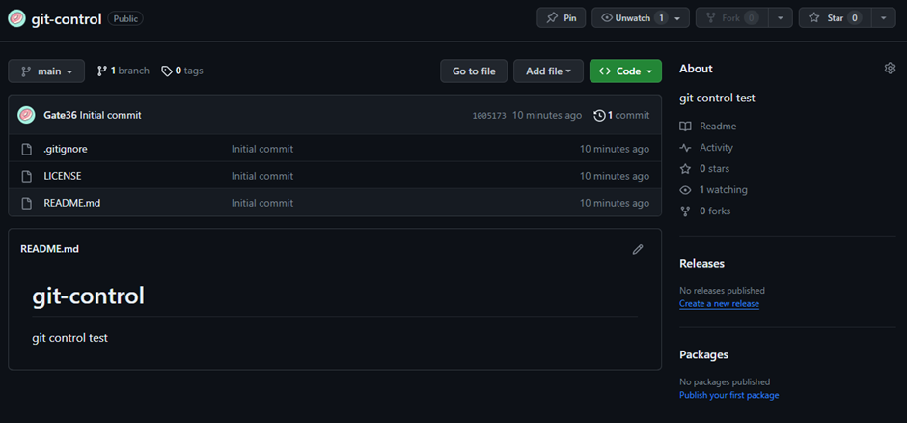Open the Star lists dropdown arrow

click(883, 18)
